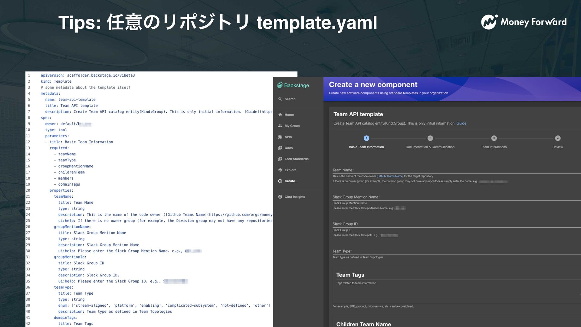Click the Review step label
This screenshot has width=581, height=327.
click(x=557, y=147)
